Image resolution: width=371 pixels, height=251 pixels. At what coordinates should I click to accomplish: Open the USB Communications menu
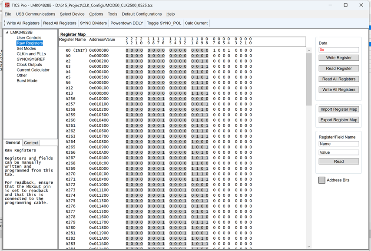pyautogui.click(x=36, y=14)
